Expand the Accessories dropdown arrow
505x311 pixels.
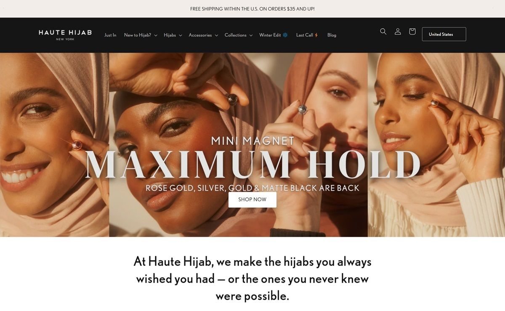coord(216,35)
